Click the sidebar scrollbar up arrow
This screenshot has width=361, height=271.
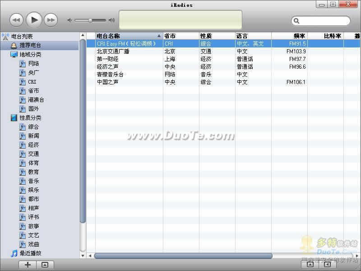83,35
